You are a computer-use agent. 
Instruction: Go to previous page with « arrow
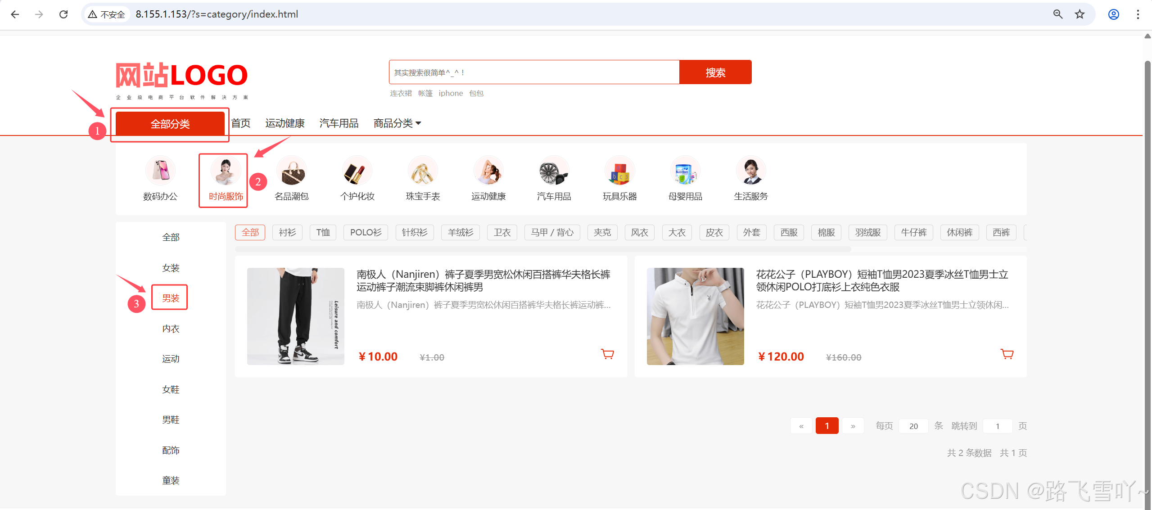pyautogui.click(x=801, y=426)
